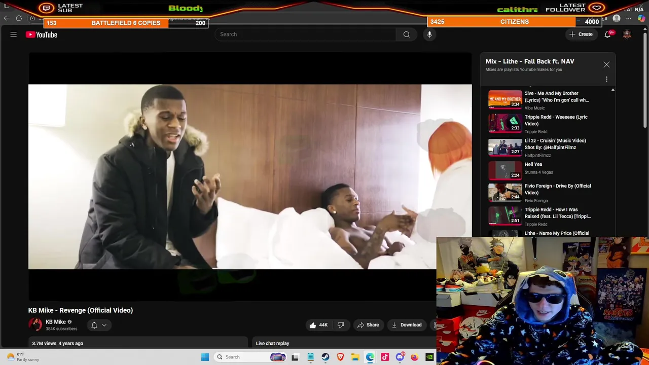Launch Firefox from the taskbar
This screenshot has height=365, width=649.
click(415, 357)
